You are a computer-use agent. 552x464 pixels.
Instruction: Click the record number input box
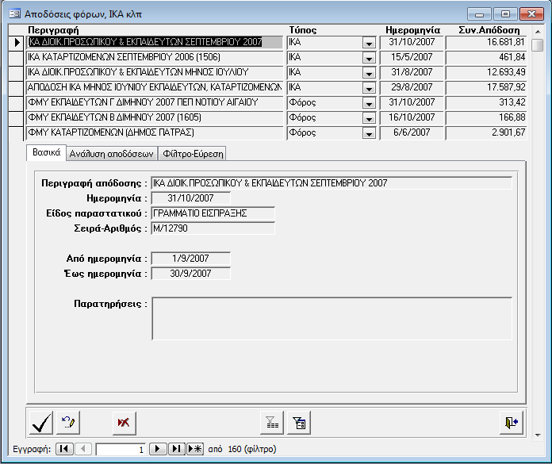[121, 449]
